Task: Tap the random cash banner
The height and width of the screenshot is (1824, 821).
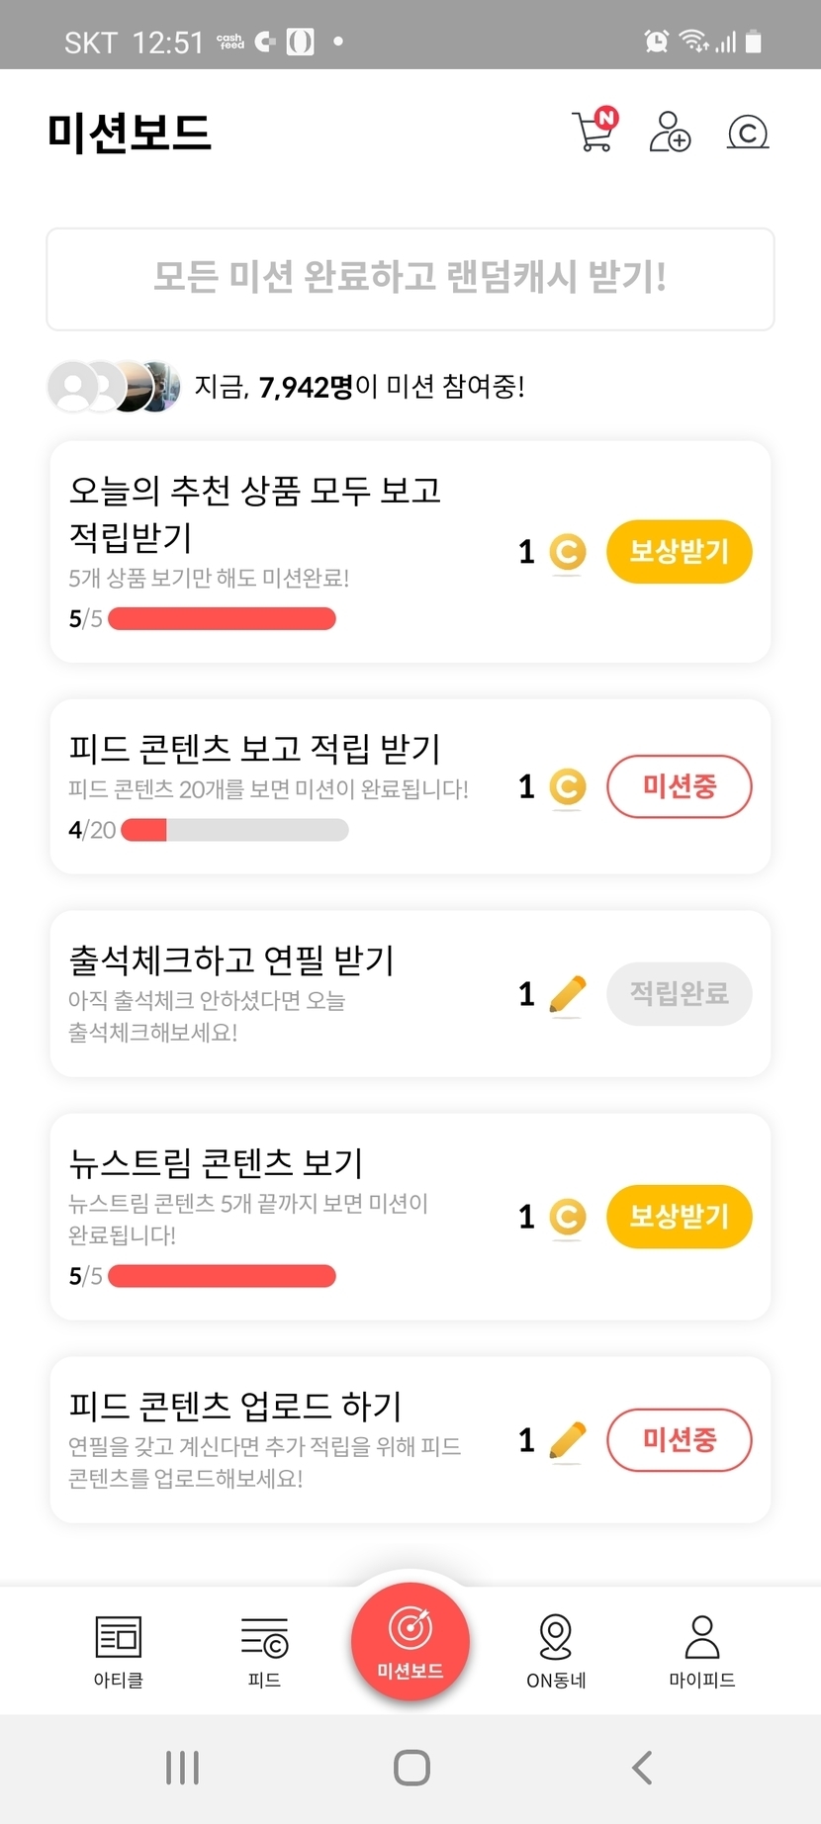Action: coord(410,279)
